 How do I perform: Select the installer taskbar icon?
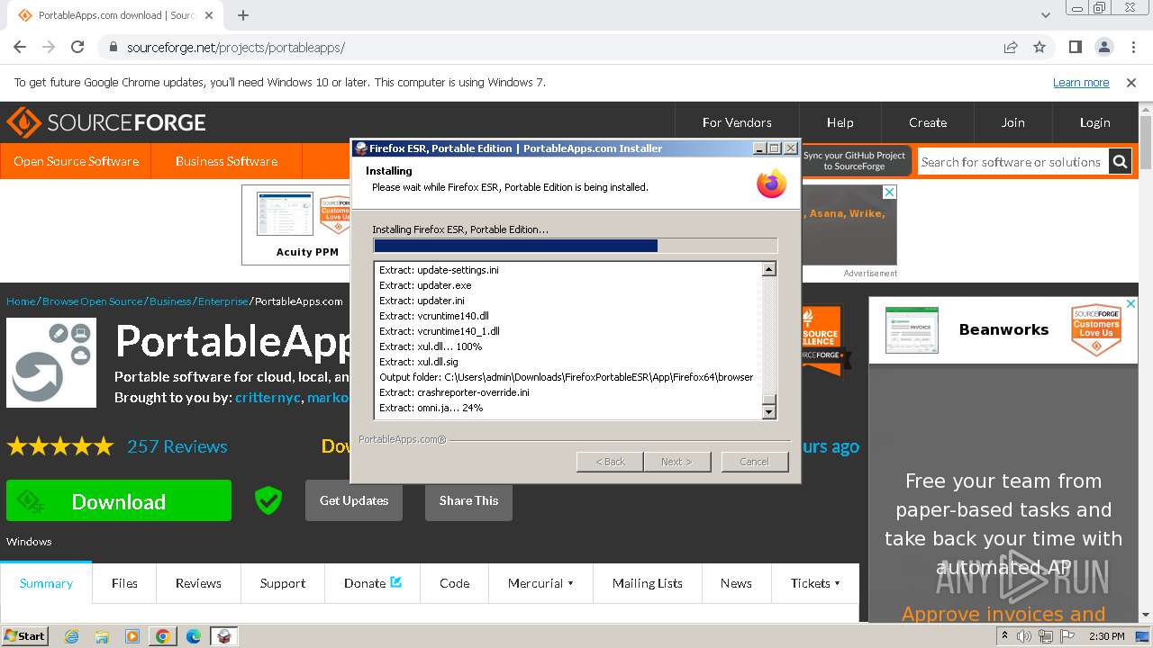[224, 636]
